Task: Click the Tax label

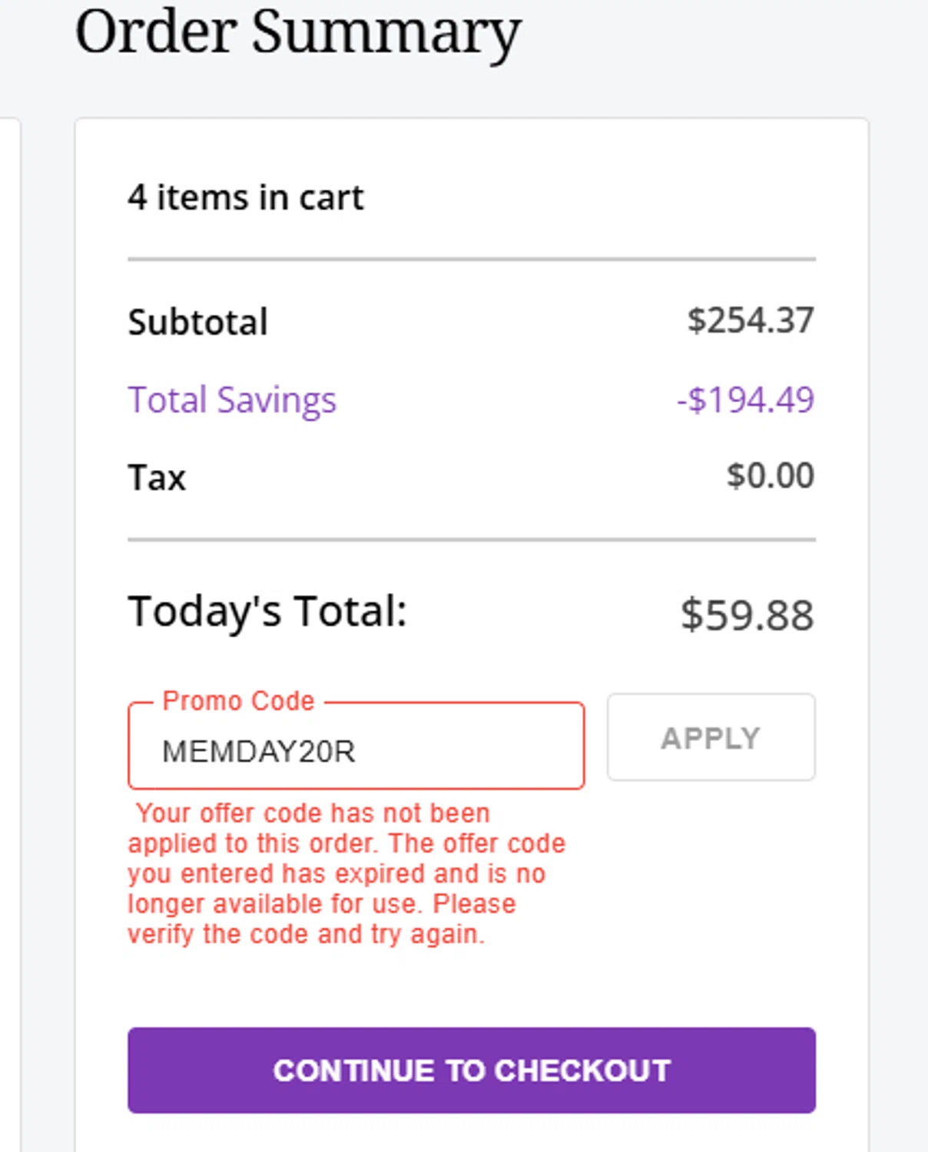Action: (157, 478)
